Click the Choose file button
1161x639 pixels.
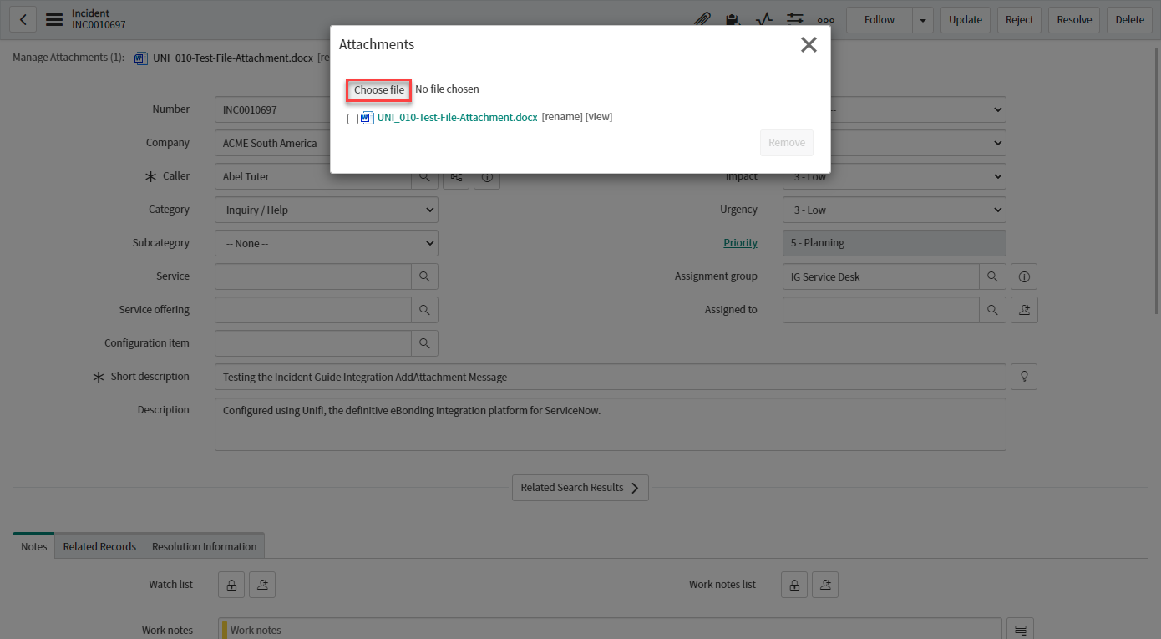click(x=378, y=89)
